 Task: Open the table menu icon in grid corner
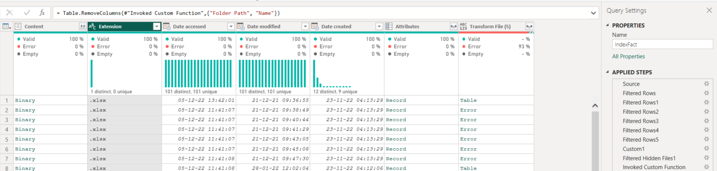[7, 26]
